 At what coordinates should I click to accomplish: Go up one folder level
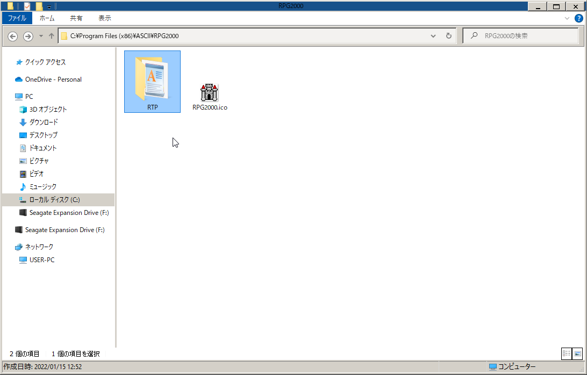click(x=51, y=36)
